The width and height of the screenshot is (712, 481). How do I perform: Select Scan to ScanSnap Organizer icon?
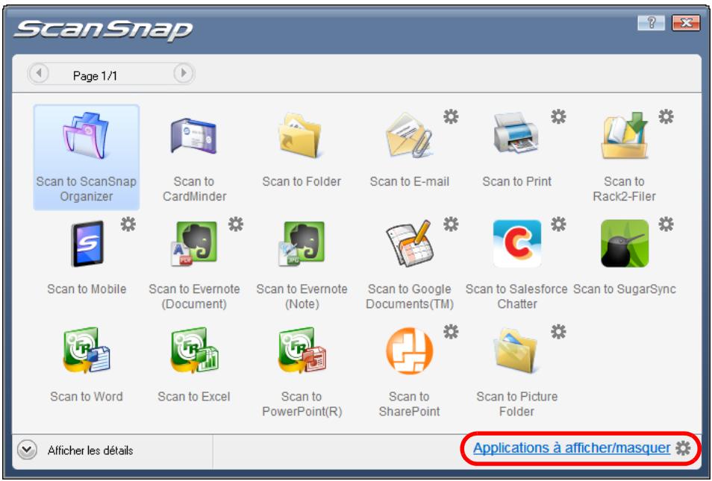[x=87, y=135]
